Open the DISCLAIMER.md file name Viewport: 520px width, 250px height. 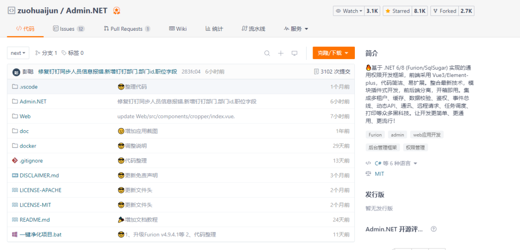39,175
